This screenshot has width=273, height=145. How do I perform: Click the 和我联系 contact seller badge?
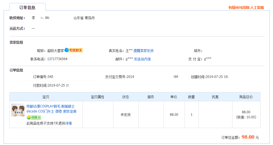point(76,50)
